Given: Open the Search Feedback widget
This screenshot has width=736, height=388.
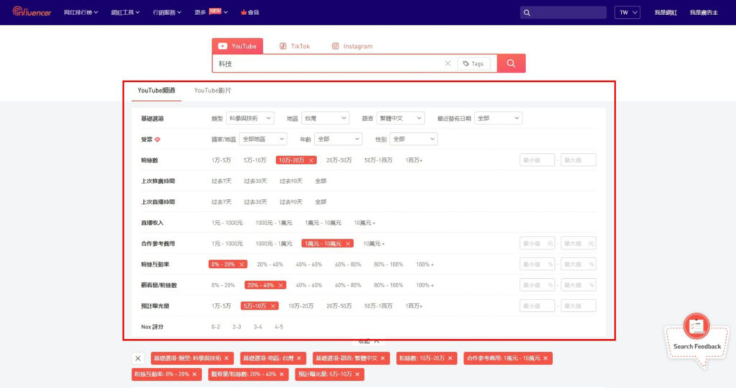Looking at the screenshot, I should 696,336.
